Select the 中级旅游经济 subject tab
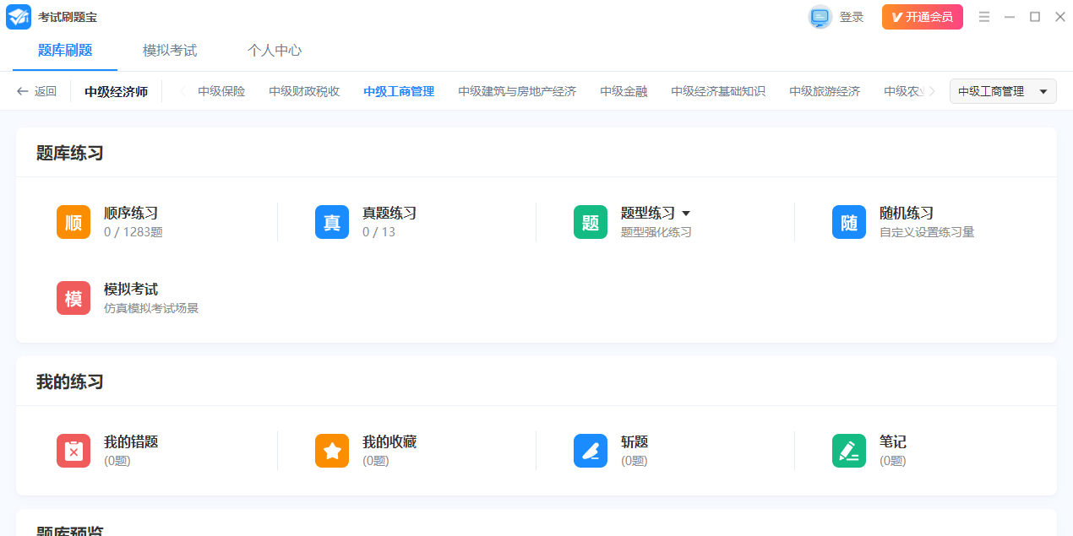The width and height of the screenshot is (1073, 536). 825,91
